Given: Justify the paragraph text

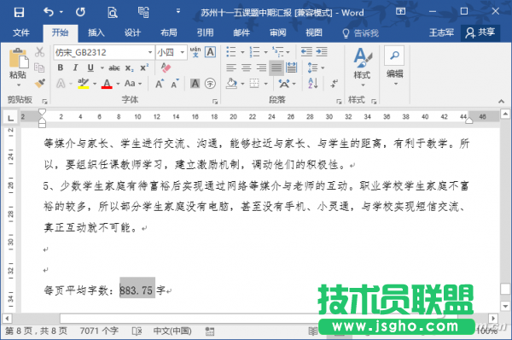Looking at the screenshot, I should (x=276, y=67).
